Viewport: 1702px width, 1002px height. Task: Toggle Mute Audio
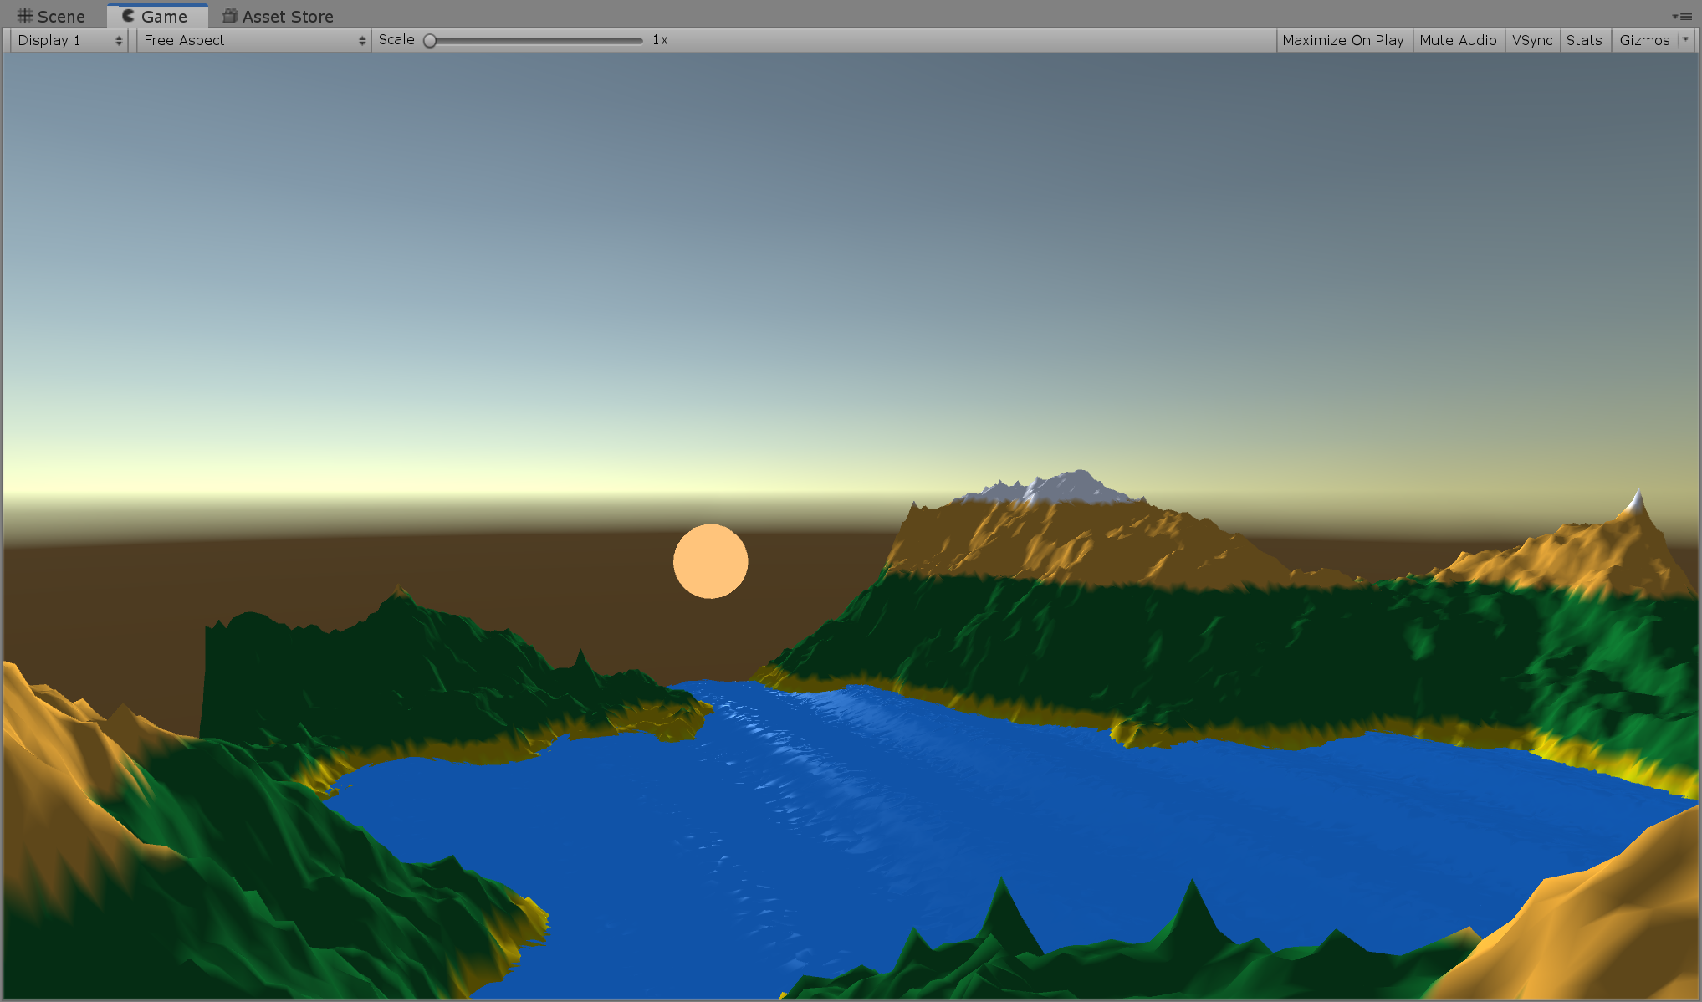(1458, 40)
